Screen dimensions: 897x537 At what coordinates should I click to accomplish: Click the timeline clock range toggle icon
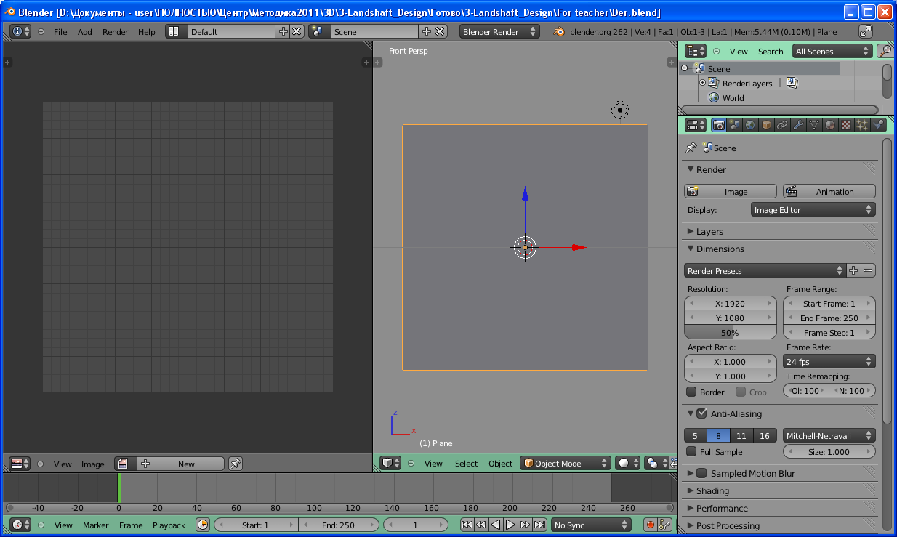(203, 525)
